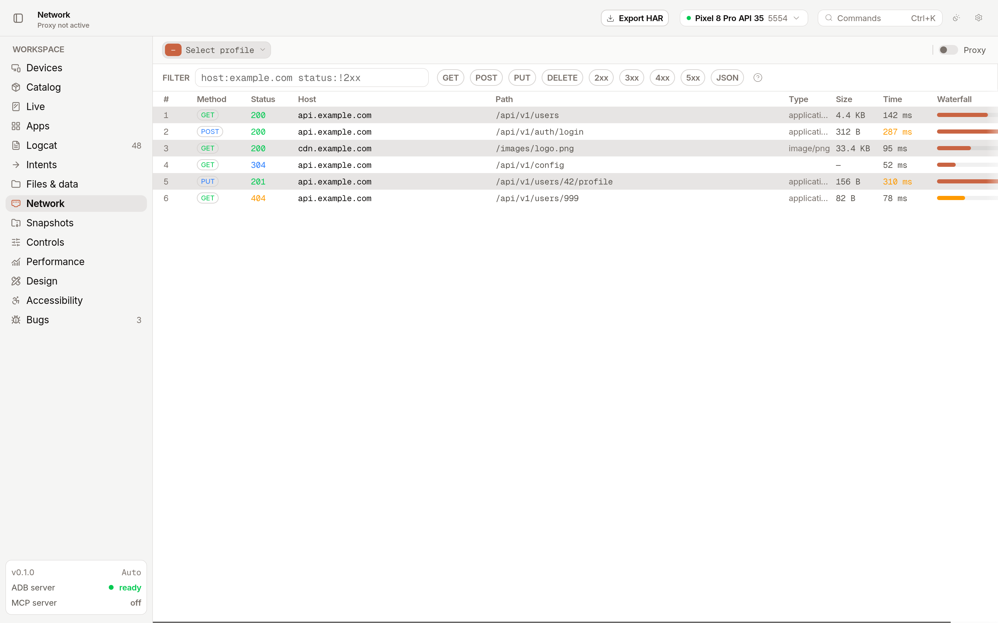The width and height of the screenshot is (998, 623).
Task: Click the Export HAR button
Action: click(635, 18)
